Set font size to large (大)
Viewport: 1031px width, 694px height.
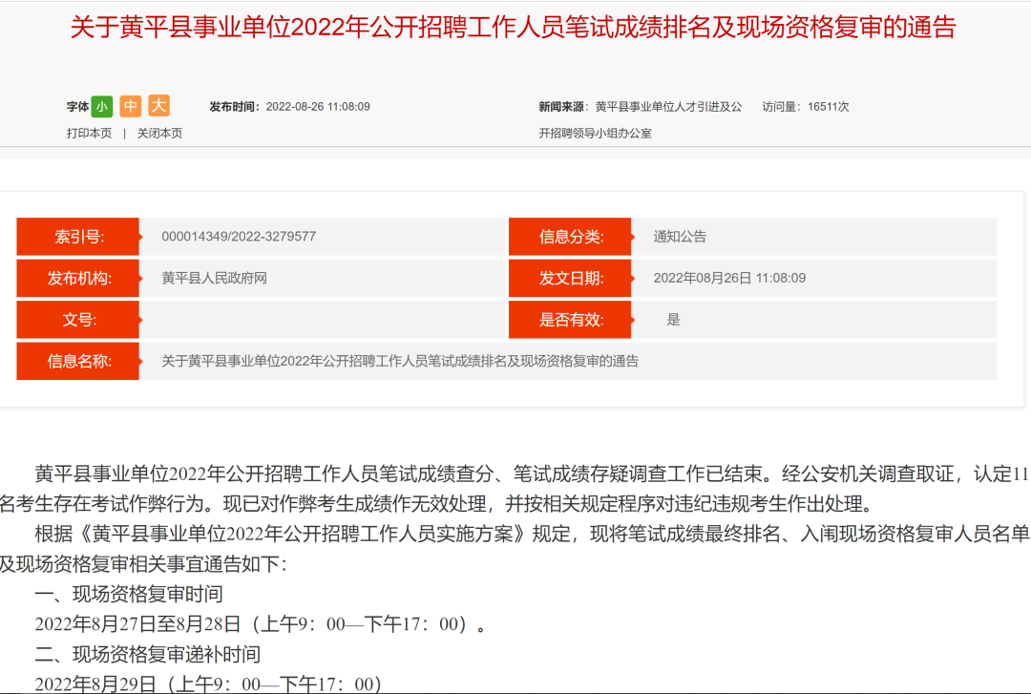pos(158,106)
